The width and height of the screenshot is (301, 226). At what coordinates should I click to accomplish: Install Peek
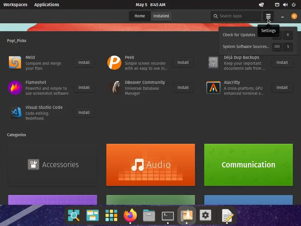(x=183, y=62)
